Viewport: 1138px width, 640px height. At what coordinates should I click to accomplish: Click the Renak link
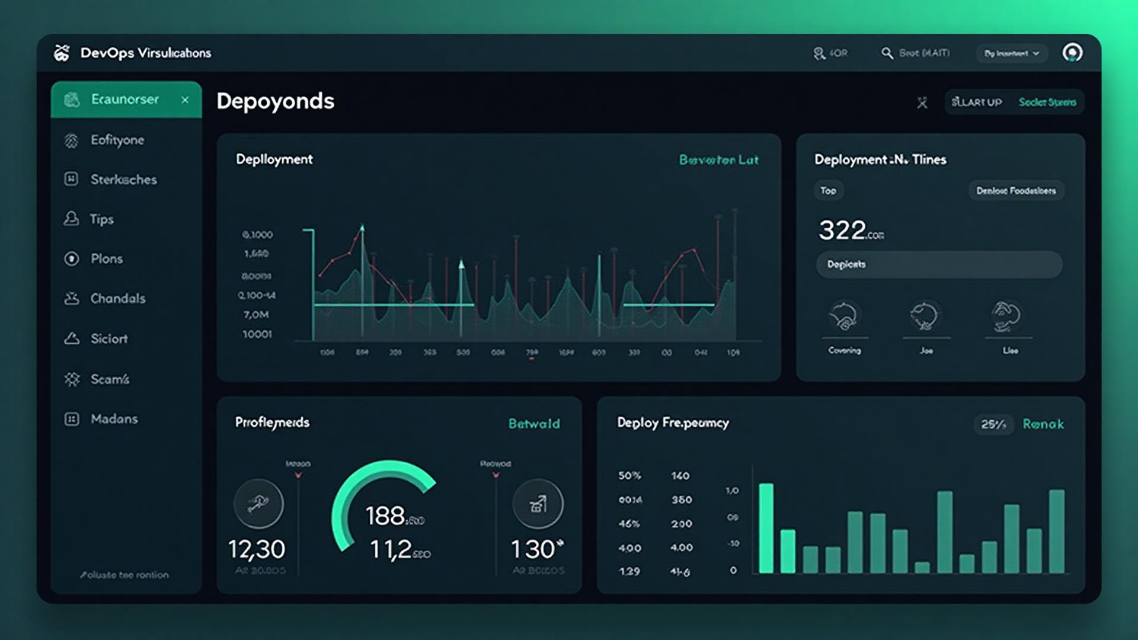point(1043,424)
